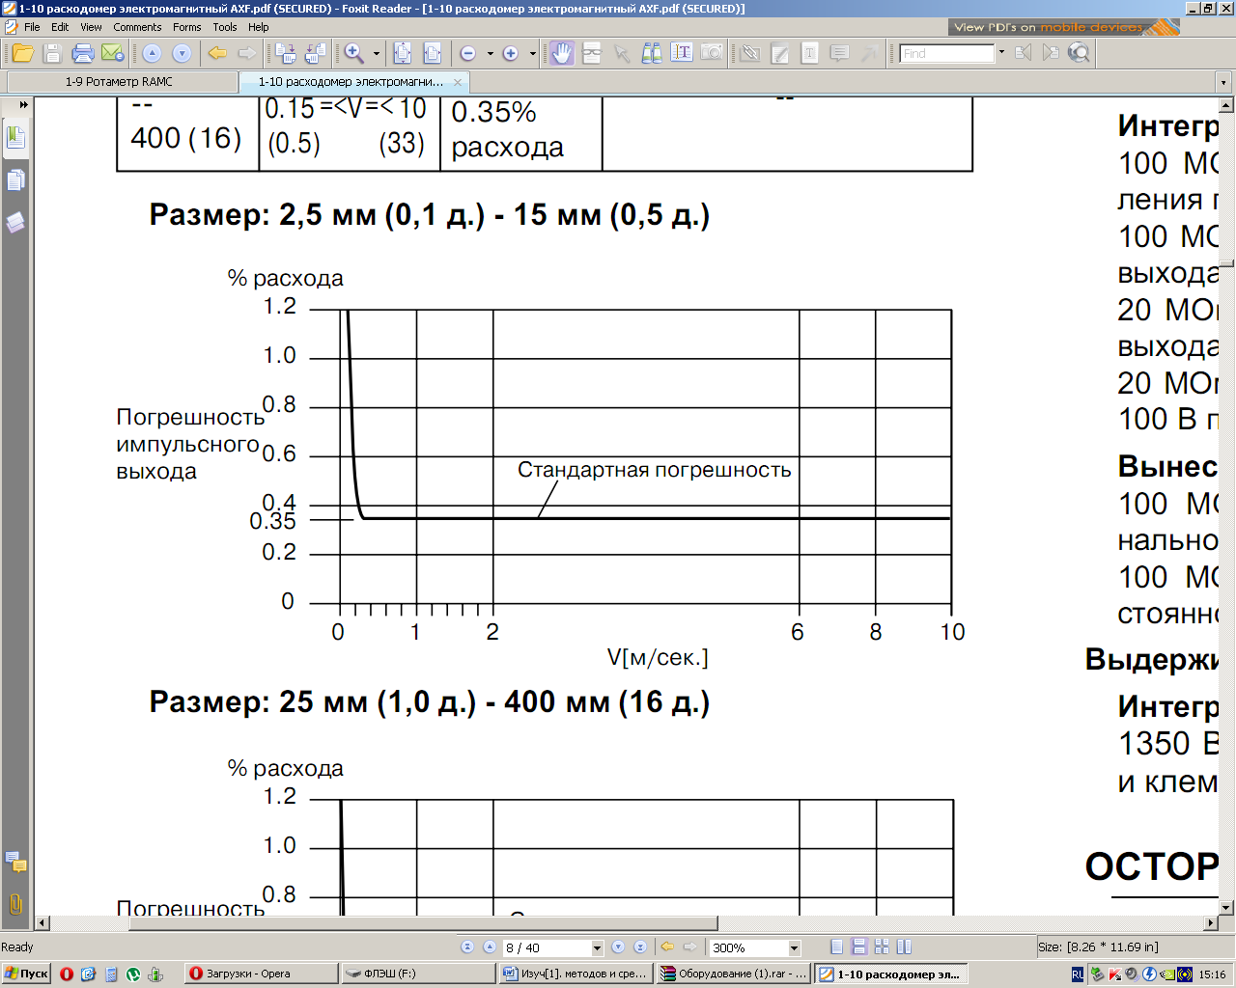Switch to single page layout in status bar
The height and width of the screenshot is (988, 1236).
coord(836,947)
